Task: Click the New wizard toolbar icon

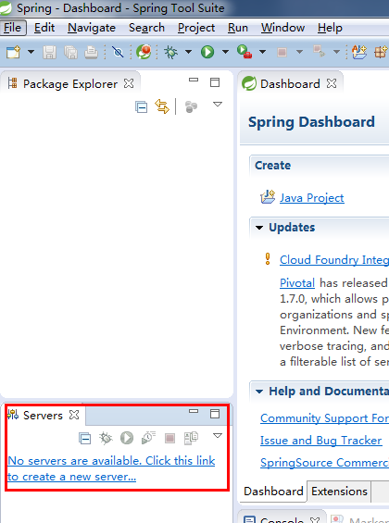Action: [13, 52]
